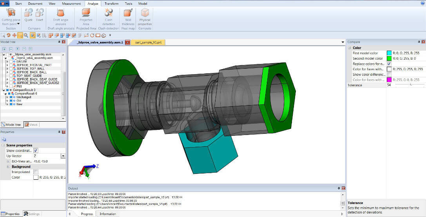The width and height of the screenshot is (426, 217).
Task: Open the Settings tab at bottom left
Action: (x=31, y=214)
